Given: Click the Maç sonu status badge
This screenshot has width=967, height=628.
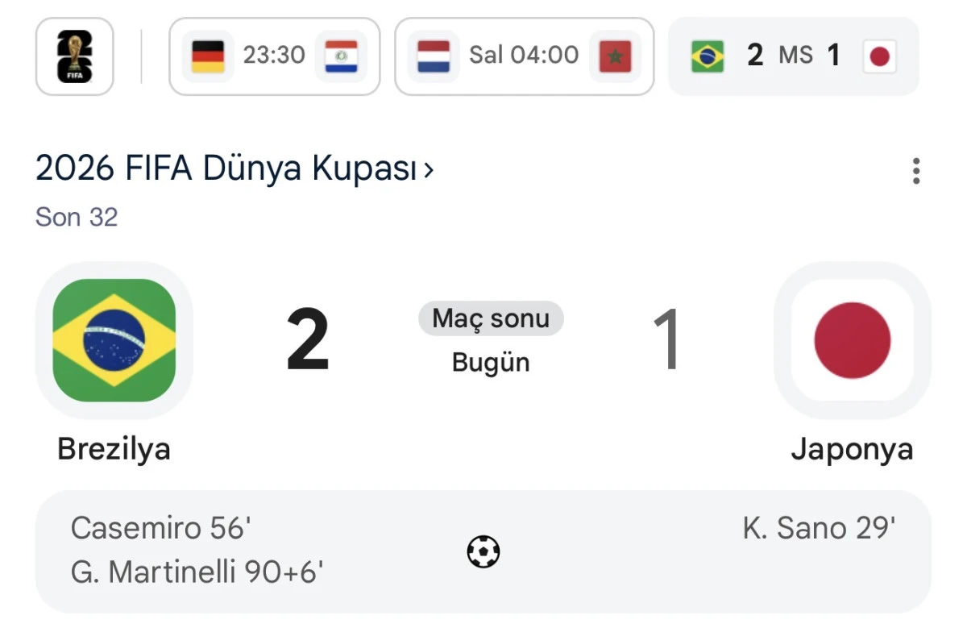Looking at the screenshot, I should [491, 318].
